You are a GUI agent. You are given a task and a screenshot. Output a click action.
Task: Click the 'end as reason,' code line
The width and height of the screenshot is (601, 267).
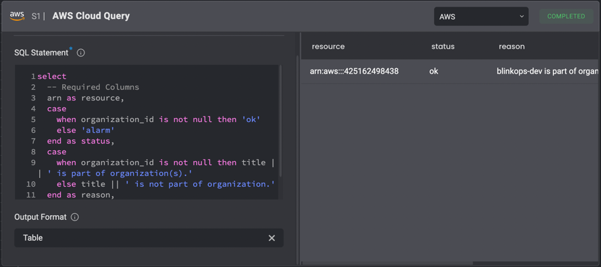pos(81,195)
